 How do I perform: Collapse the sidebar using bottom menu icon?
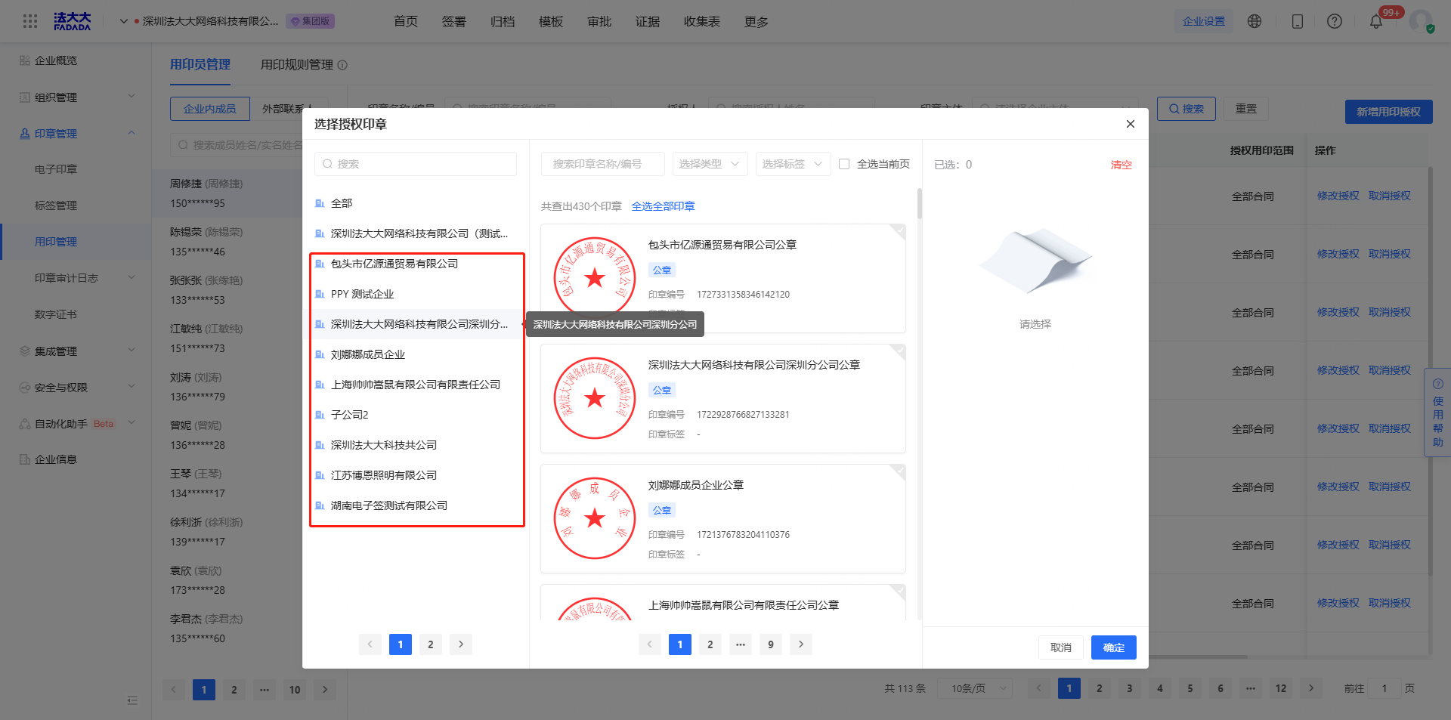click(132, 700)
